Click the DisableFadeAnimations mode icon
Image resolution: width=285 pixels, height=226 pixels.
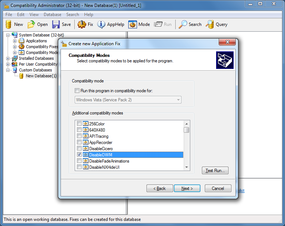click(x=85, y=161)
